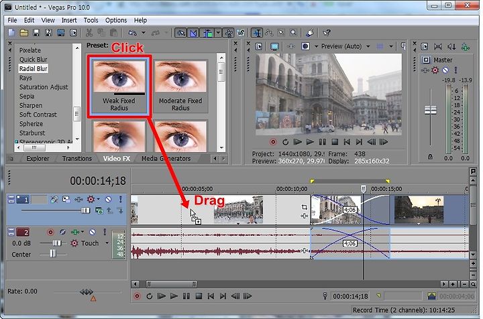Screen dimensions: 483x319
Task: Click compositing mode icon on track 1
Action: tap(99, 210)
